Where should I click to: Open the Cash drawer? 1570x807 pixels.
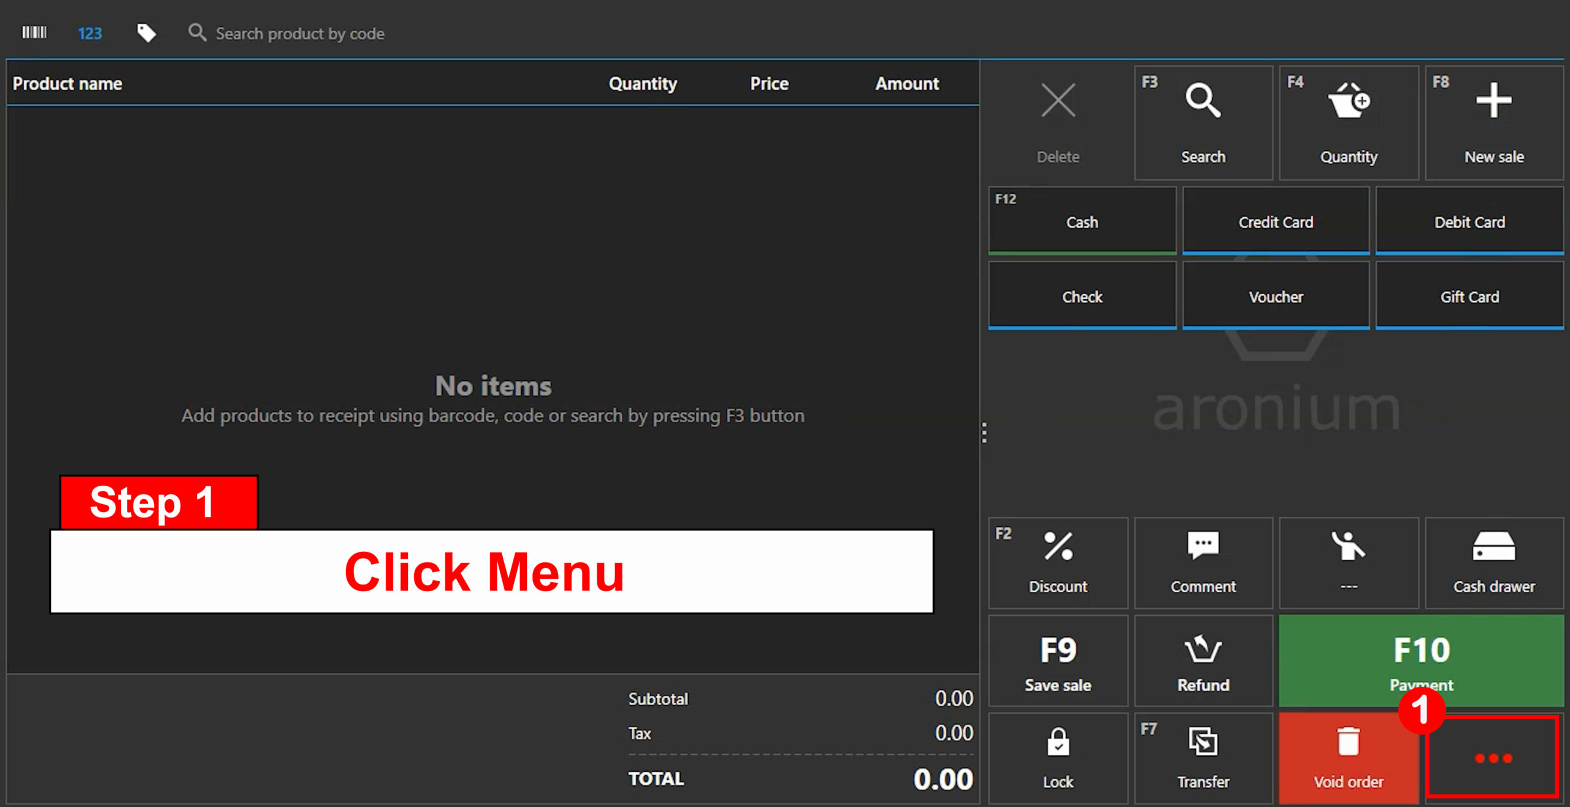[1493, 562]
